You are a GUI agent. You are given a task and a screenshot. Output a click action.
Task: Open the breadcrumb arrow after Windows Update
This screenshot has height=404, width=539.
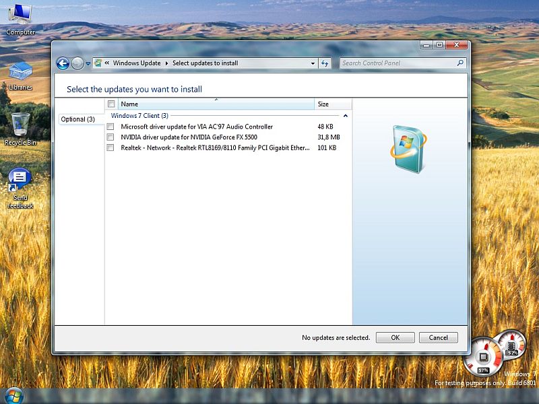click(x=166, y=63)
